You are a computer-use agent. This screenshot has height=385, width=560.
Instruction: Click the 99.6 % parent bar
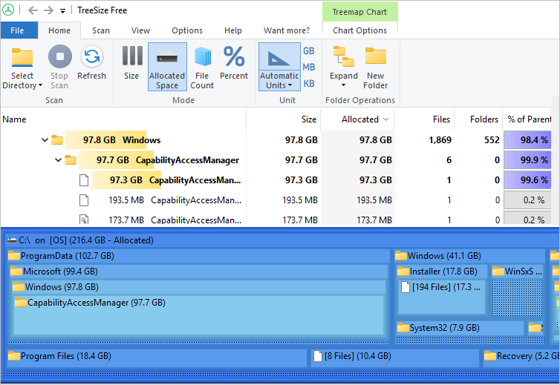(x=527, y=180)
